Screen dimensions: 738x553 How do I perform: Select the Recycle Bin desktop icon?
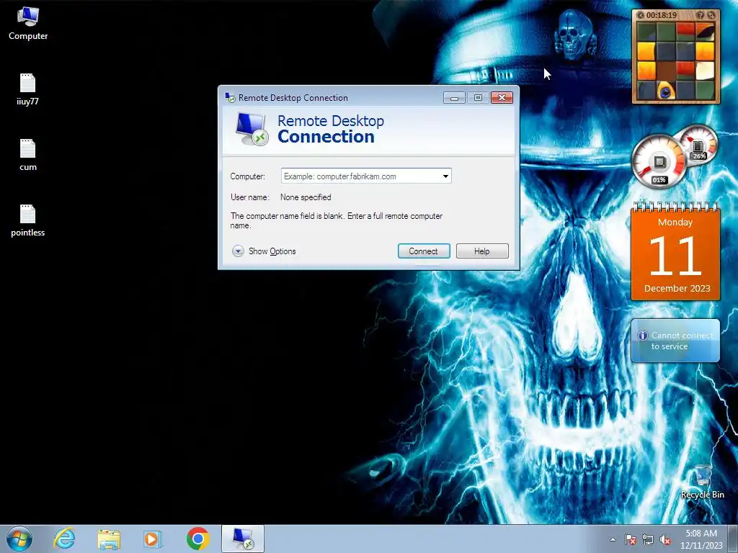702,482
